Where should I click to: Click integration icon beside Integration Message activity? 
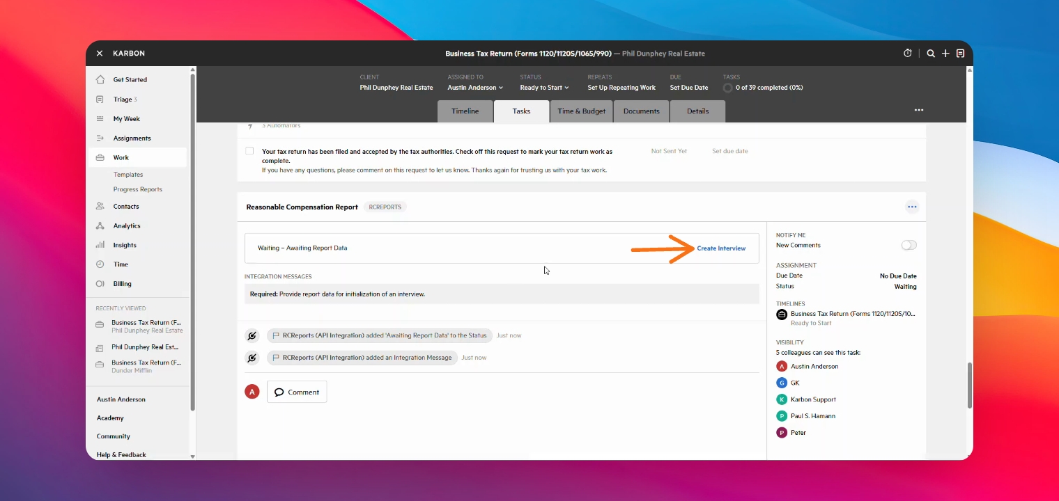(x=252, y=358)
